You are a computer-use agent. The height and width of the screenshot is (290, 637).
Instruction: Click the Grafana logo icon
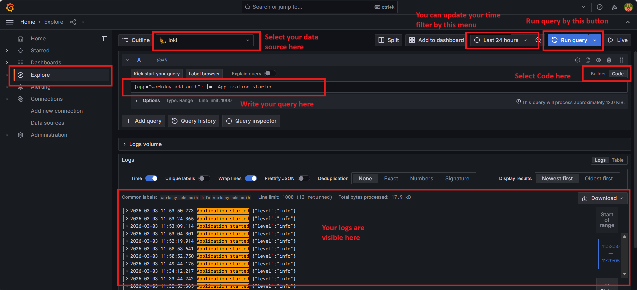pos(10,7)
